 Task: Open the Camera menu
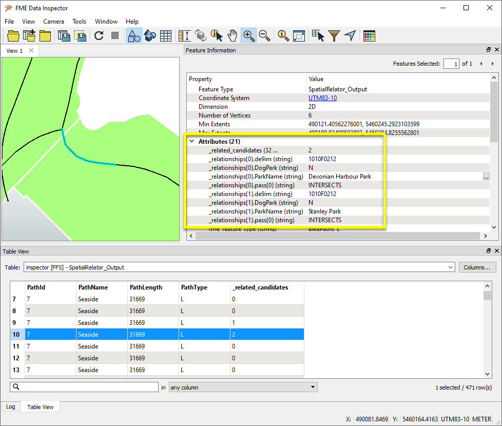[53, 22]
